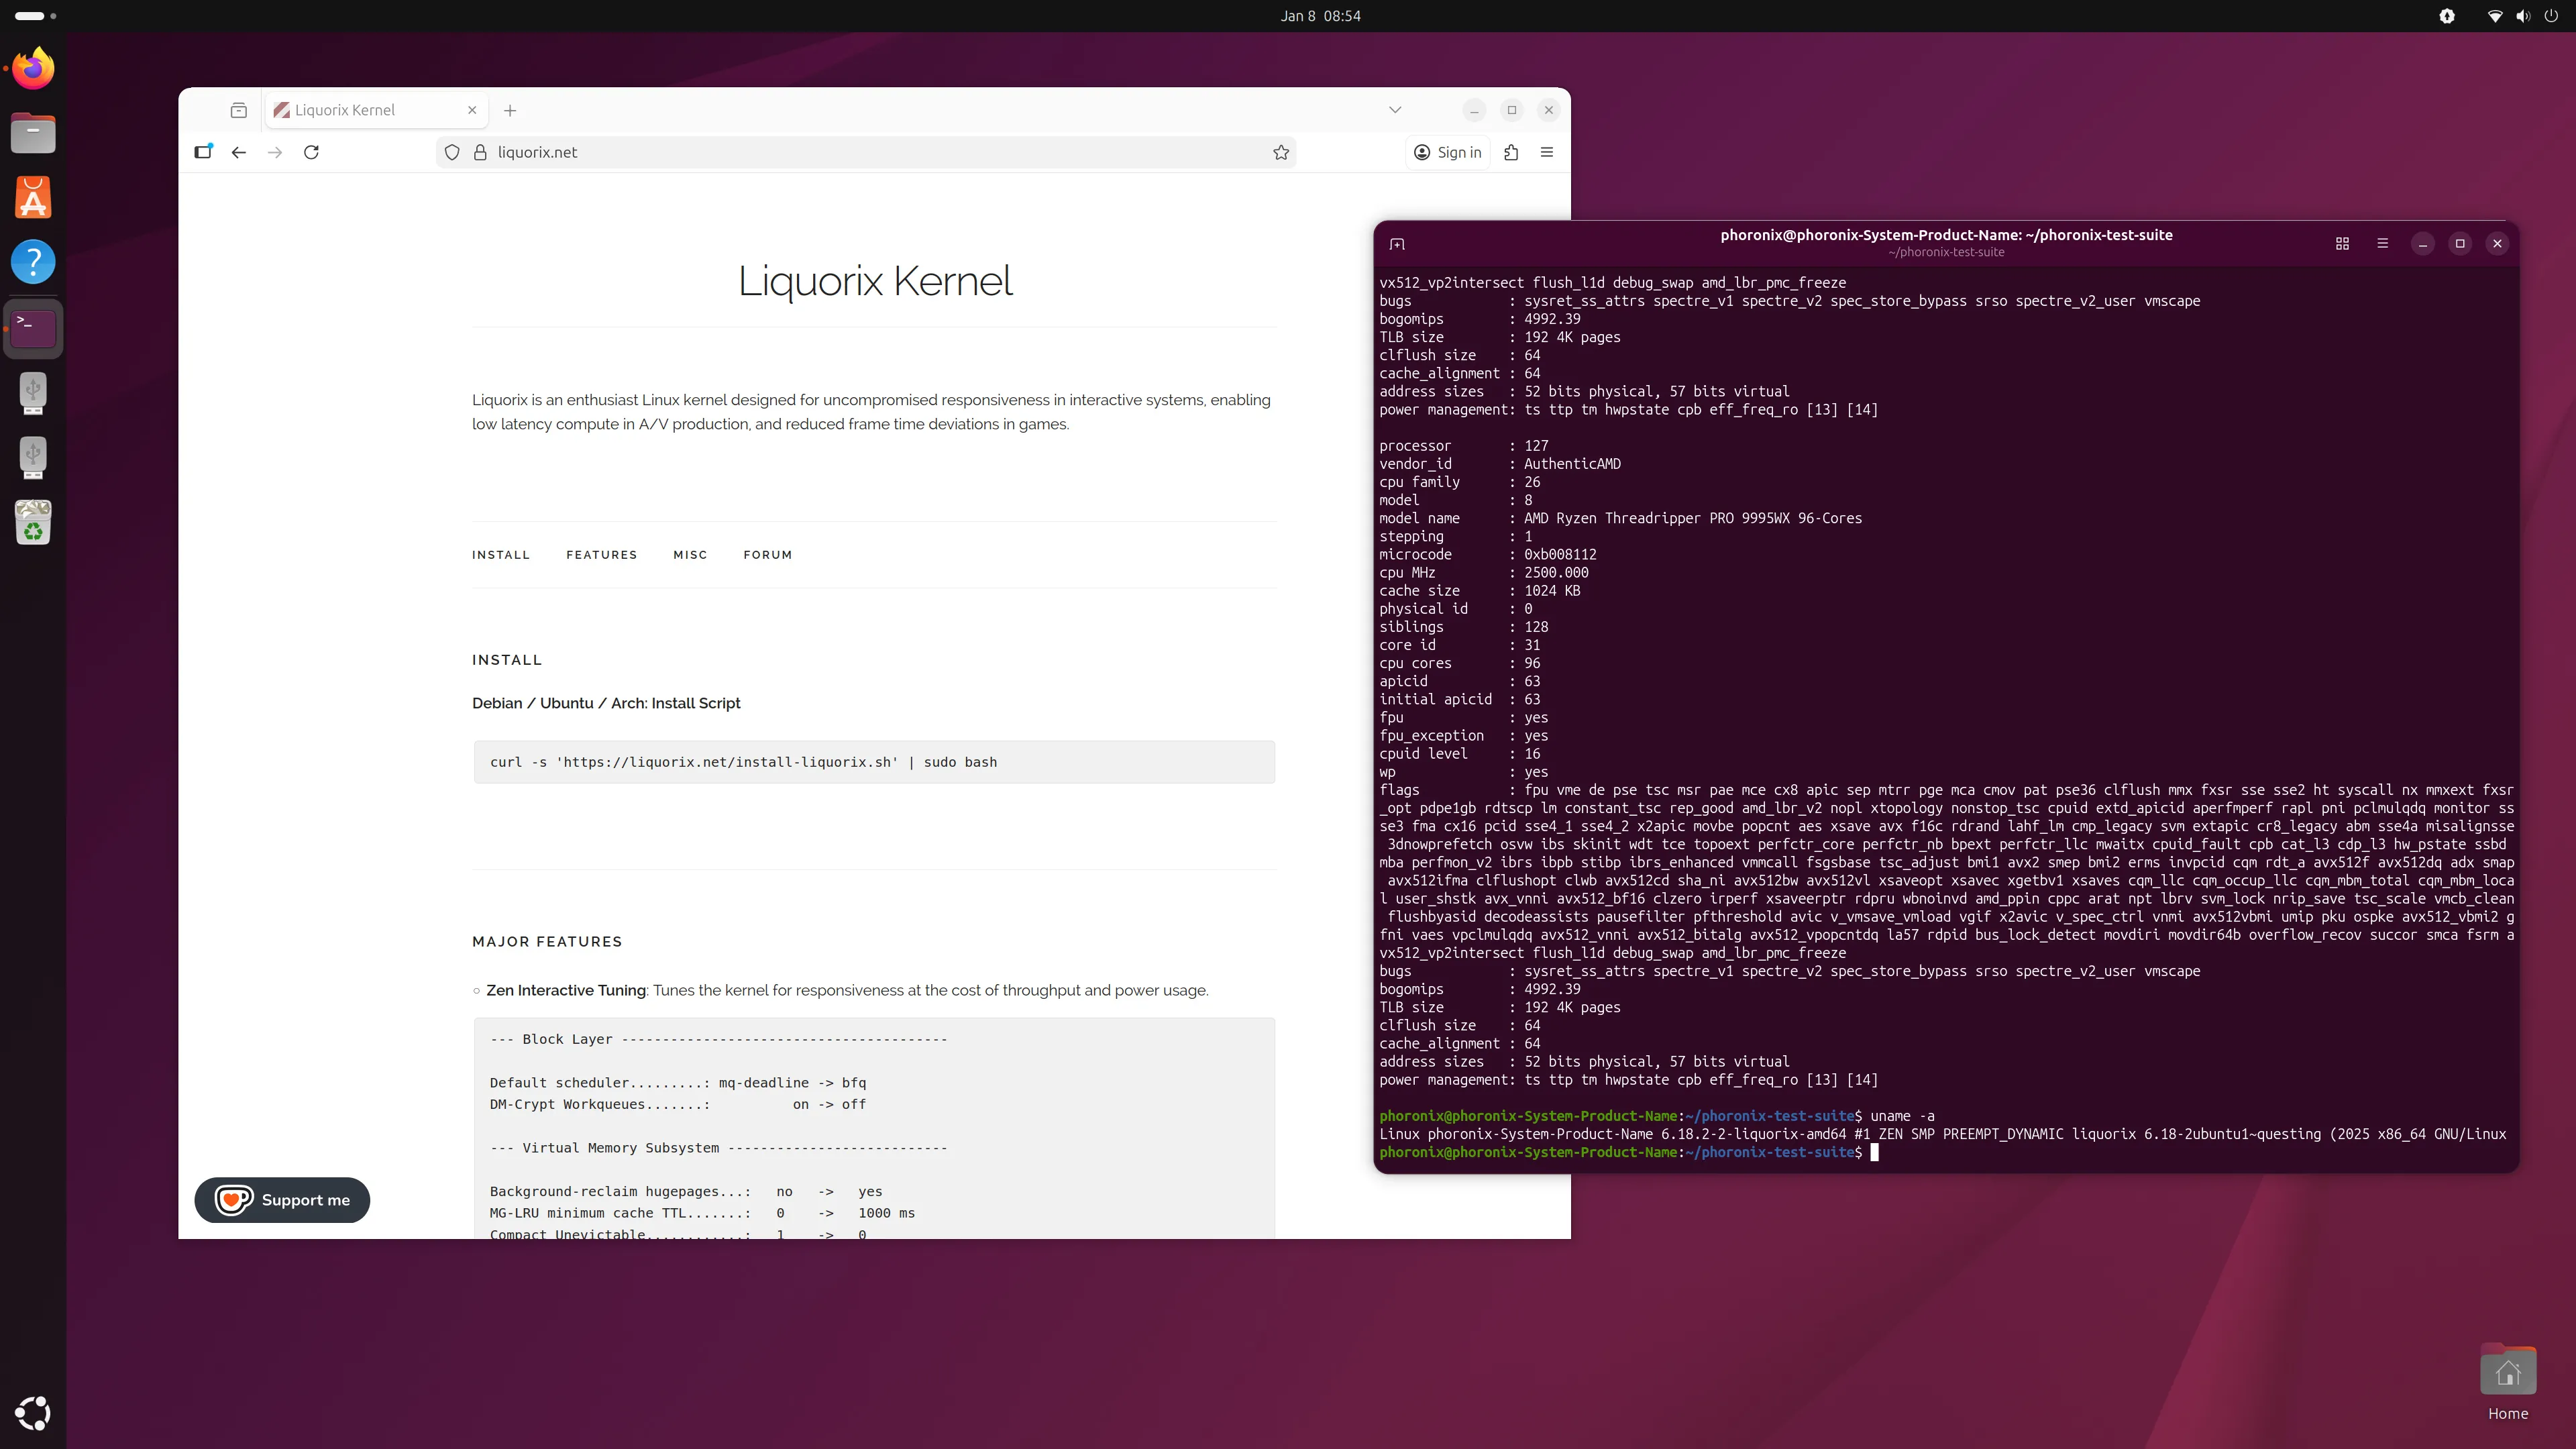Open the Firefox extensions puzzle icon
Image resolution: width=2576 pixels, height=1449 pixels.
pos(1511,152)
